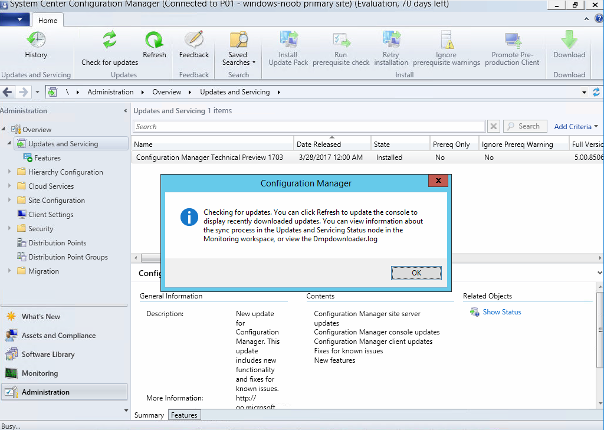
Task: Expand Hierarchy Configuration folder
Action: pos(9,172)
